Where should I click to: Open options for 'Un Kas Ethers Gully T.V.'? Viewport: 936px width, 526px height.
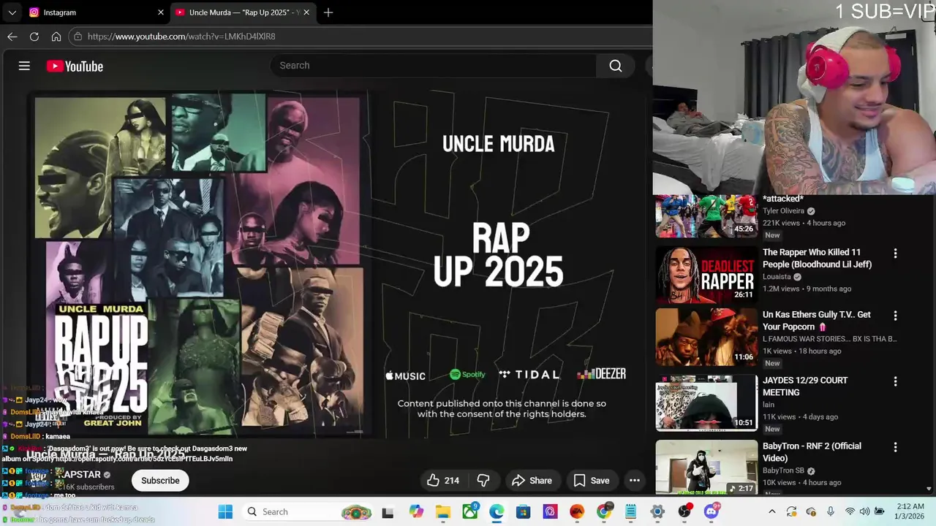coord(895,316)
